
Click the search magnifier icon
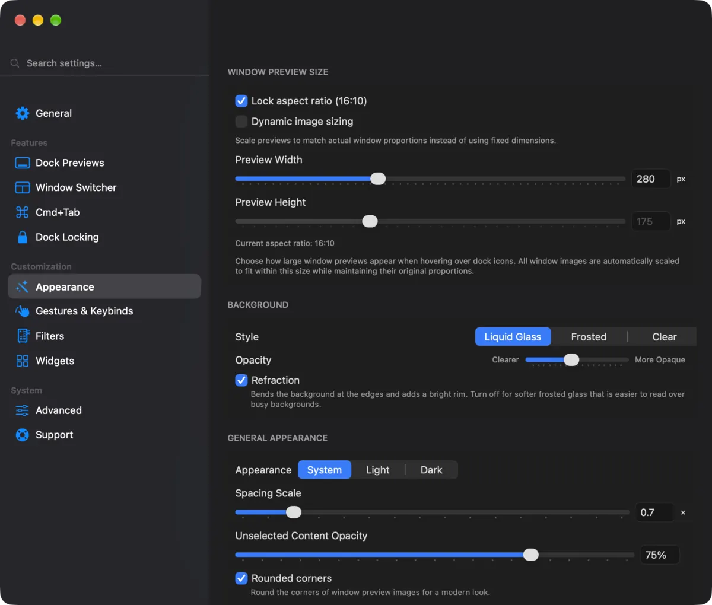click(15, 63)
